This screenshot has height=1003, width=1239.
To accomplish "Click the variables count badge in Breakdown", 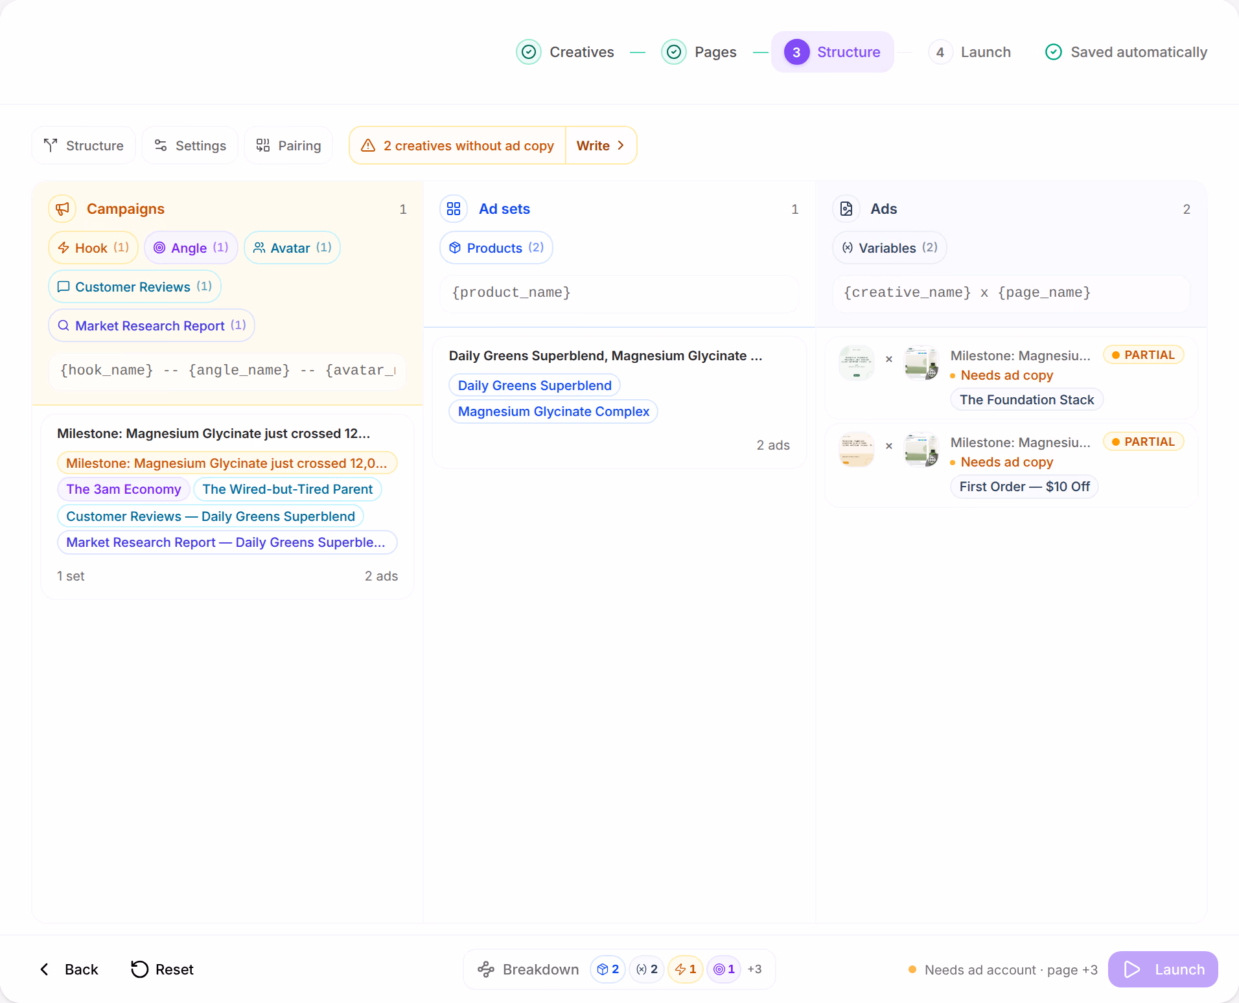I will click(647, 969).
